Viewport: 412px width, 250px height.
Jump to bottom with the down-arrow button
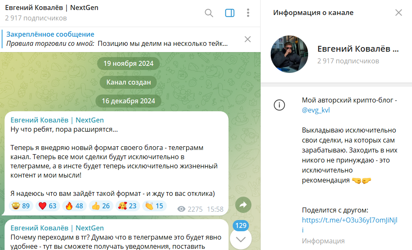[241, 239]
